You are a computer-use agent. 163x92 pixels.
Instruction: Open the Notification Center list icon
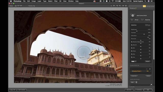click(x=152, y=1)
